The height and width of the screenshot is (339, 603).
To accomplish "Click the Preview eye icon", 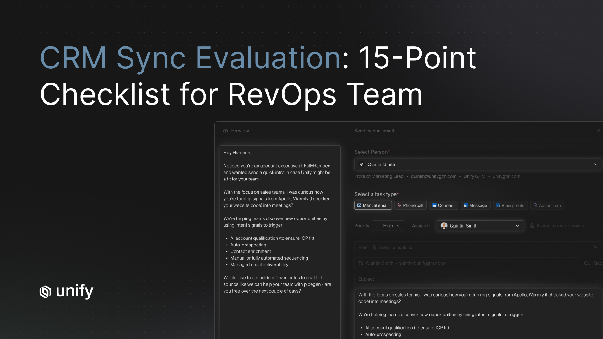I will click(225, 131).
